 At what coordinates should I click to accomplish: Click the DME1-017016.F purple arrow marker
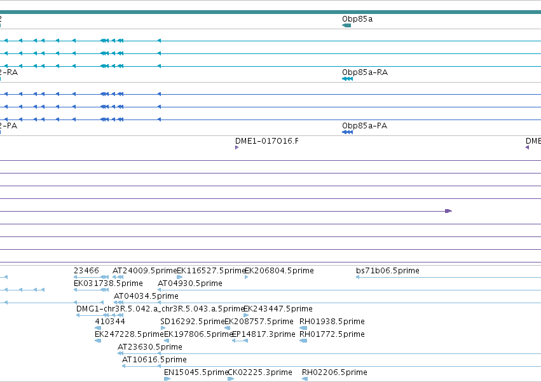point(236,147)
